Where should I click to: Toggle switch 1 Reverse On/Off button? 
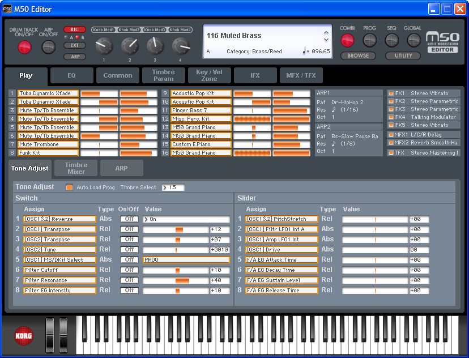click(x=129, y=219)
